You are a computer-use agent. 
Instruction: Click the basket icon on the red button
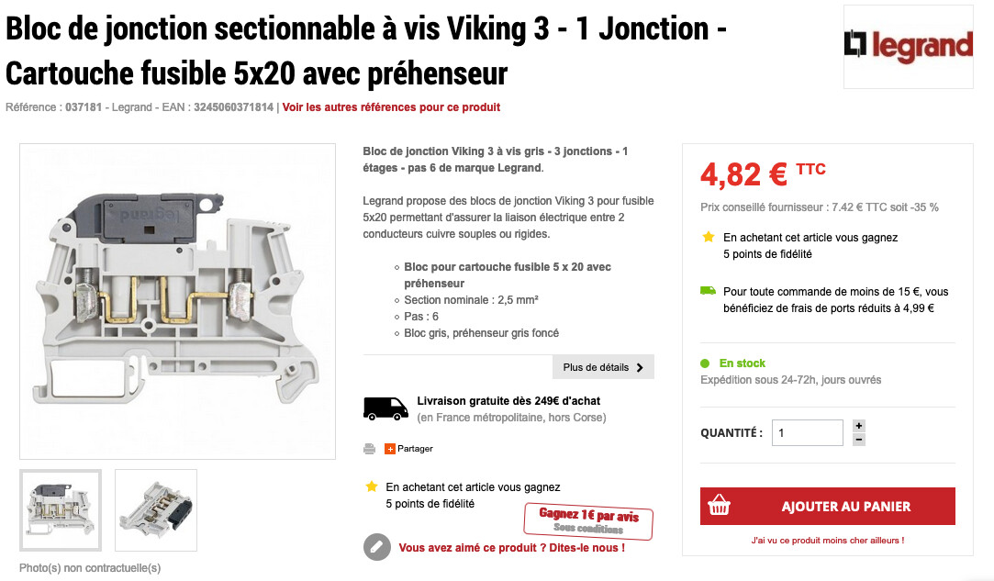pyautogui.click(x=719, y=506)
